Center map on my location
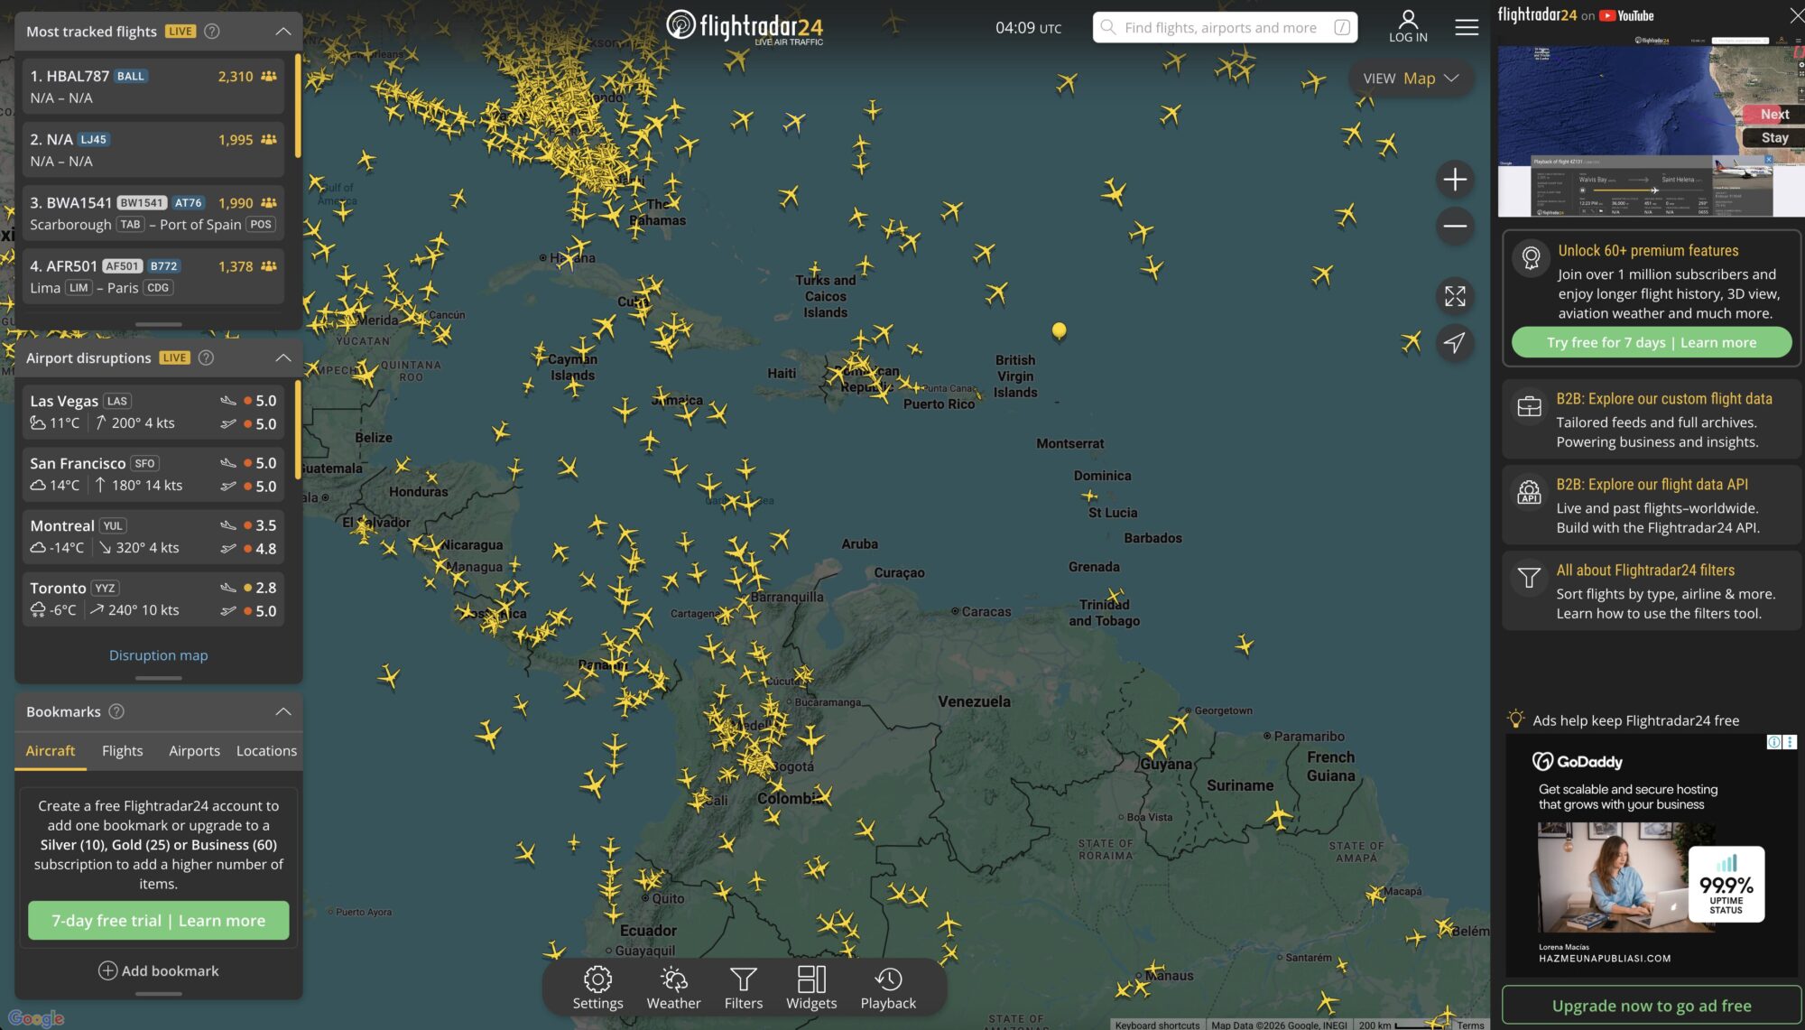 click(1455, 343)
